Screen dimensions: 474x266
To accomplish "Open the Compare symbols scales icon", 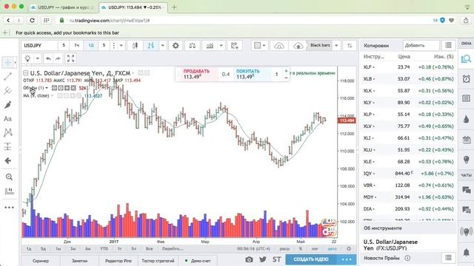I will click(193, 46).
